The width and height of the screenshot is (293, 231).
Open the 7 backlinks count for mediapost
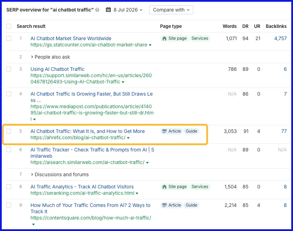point(285,94)
